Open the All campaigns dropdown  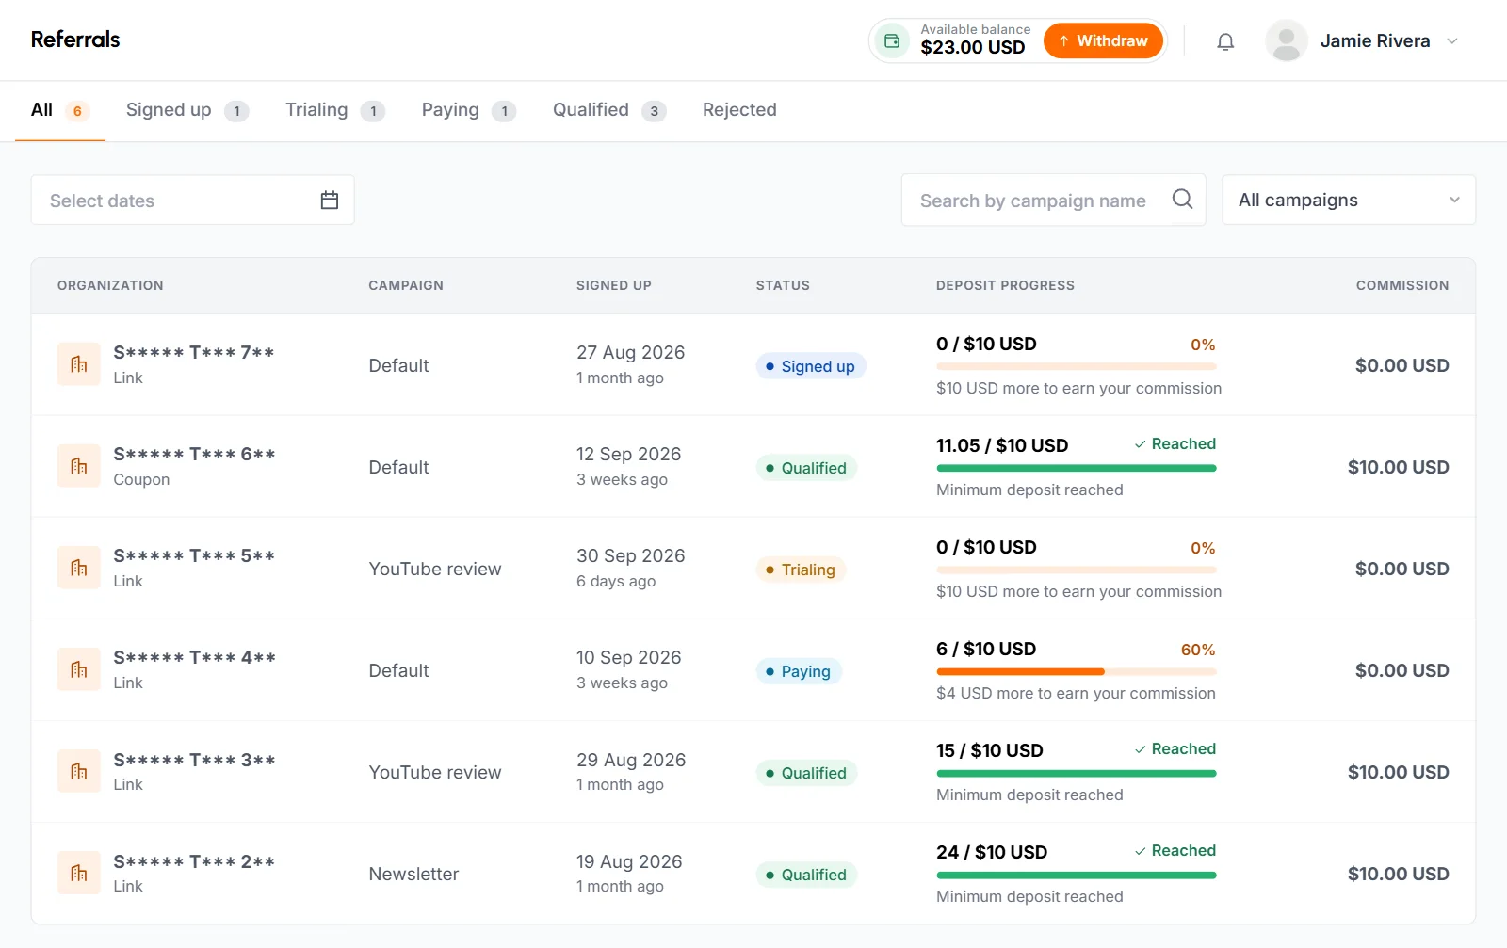click(1349, 200)
